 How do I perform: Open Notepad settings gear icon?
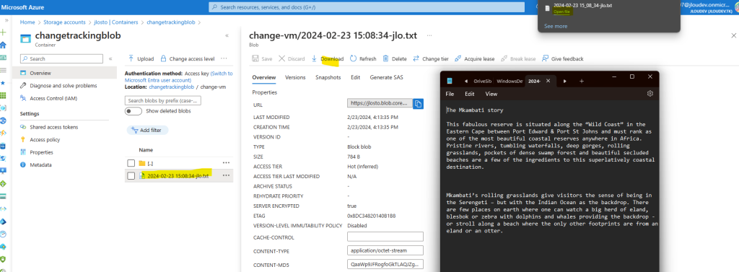(650, 93)
